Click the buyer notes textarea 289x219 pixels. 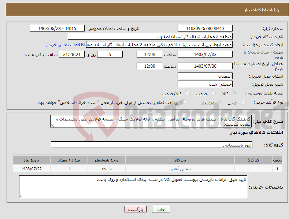(x=133, y=187)
